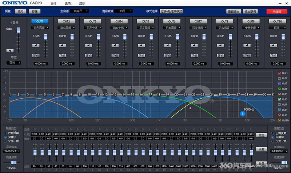Click the OUT1 delay field 0.000 ms
Screen dimensions: 291x173
[x=41, y=63]
